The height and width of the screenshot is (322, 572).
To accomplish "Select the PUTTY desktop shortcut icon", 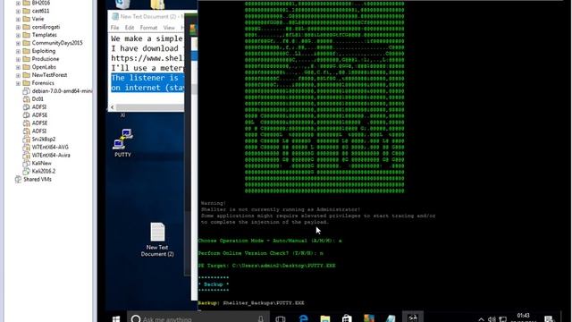I will click(122, 143).
